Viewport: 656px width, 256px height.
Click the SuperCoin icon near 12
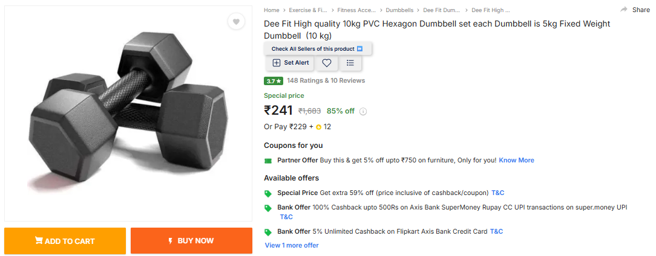(318, 127)
